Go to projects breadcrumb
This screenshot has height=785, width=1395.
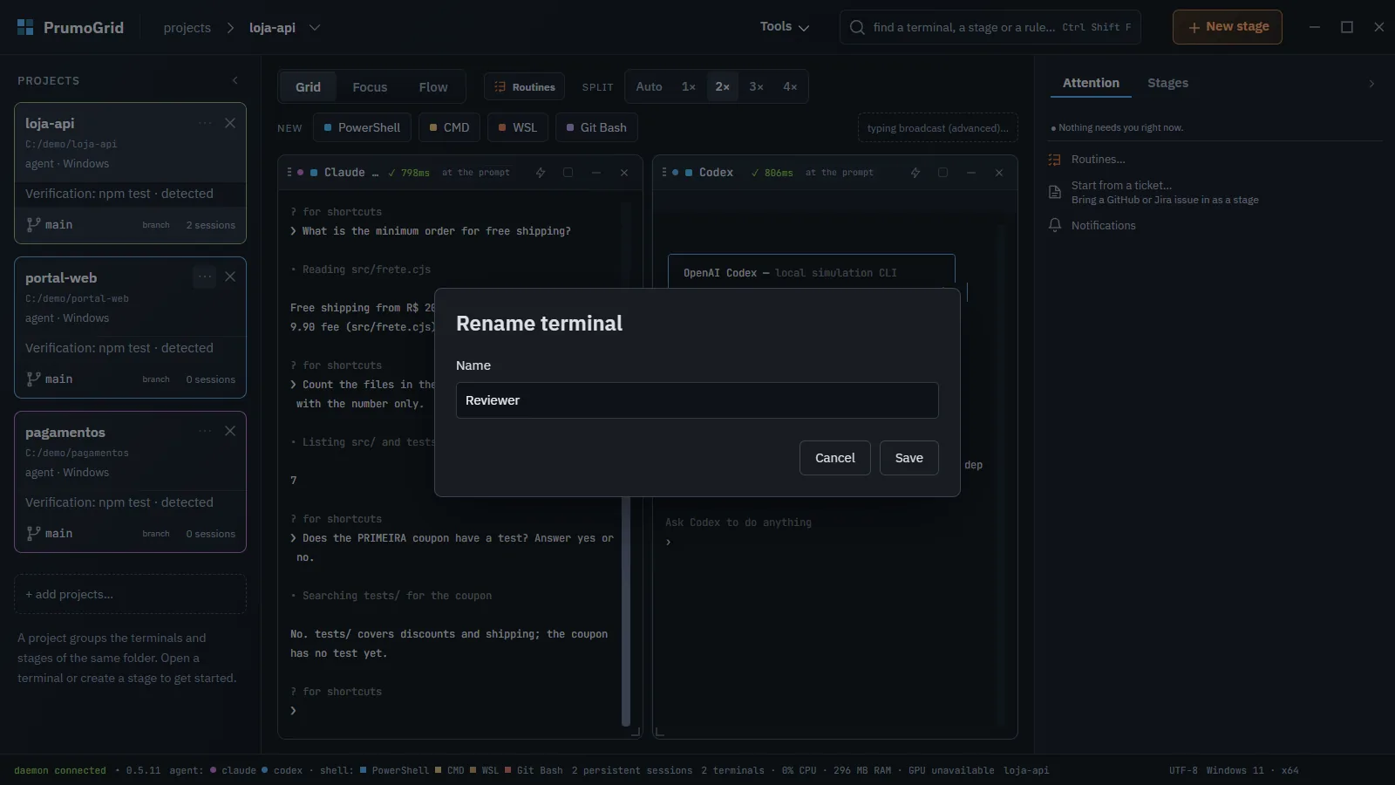tap(187, 28)
